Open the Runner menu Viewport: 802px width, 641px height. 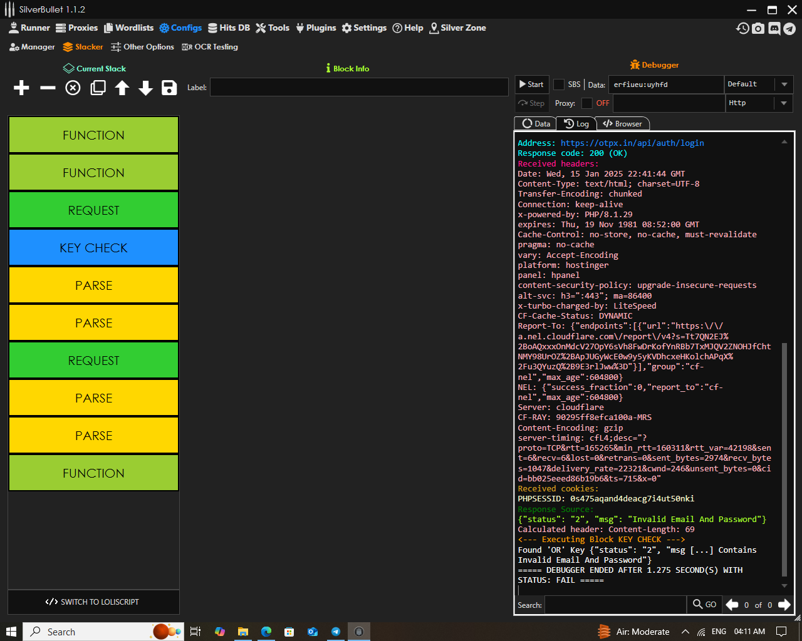pyautogui.click(x=29, y=28)
